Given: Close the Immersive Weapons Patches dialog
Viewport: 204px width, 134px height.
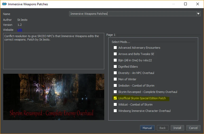Looking at the screenshot, I should tap(197, 4).
